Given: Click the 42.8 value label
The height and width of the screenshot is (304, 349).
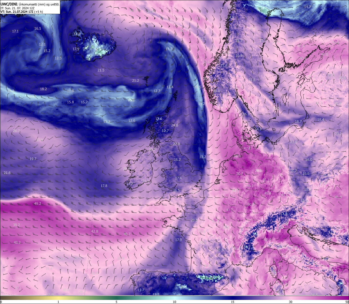Looking at the screenshot, I should (x=94, y=231).
